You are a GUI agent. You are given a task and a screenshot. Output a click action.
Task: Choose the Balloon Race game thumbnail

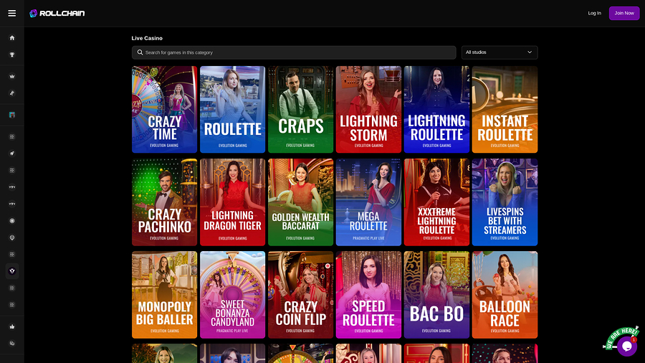click(505, 295)
